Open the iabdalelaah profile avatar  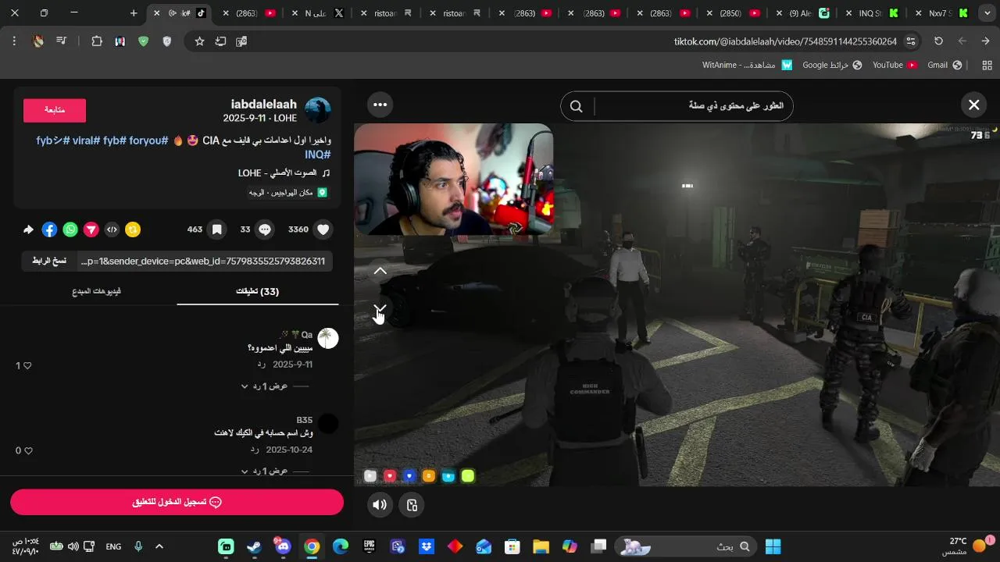tap(318, 110)
